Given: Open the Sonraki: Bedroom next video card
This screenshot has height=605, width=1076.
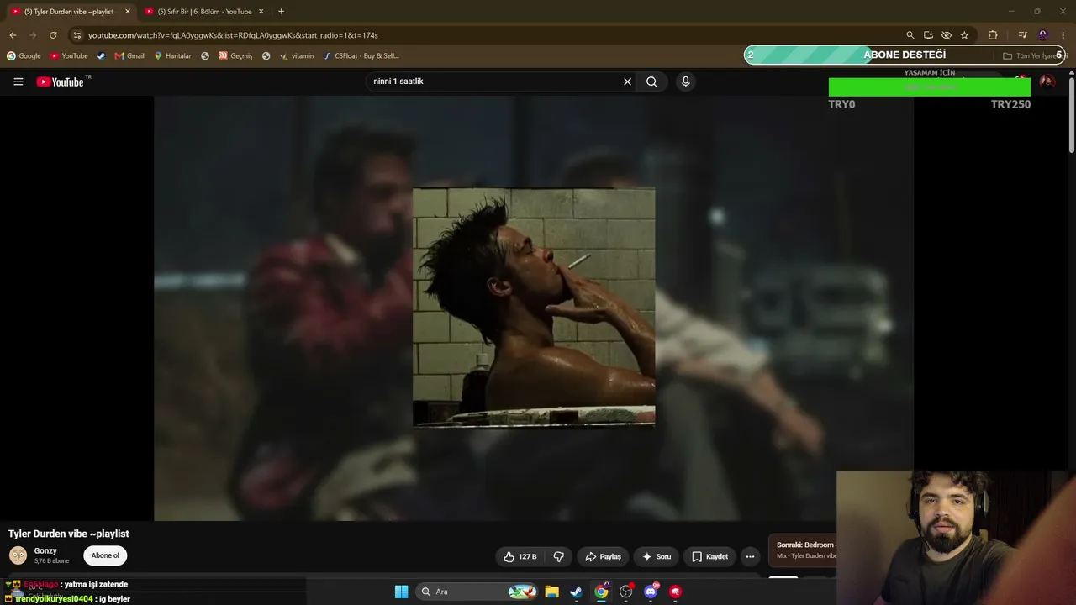Looking at the screenshot, I should [803, 550].
